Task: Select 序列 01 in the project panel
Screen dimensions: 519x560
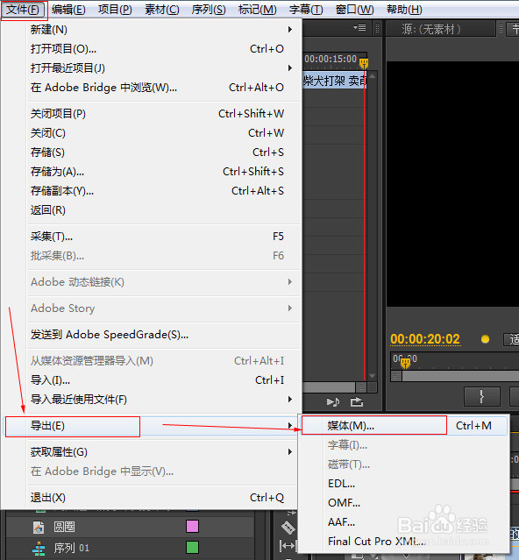Action: click(x=71, y=548)
